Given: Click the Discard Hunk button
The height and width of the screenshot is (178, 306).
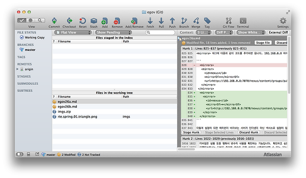Looking at the screenshot, I should (249, 132).
